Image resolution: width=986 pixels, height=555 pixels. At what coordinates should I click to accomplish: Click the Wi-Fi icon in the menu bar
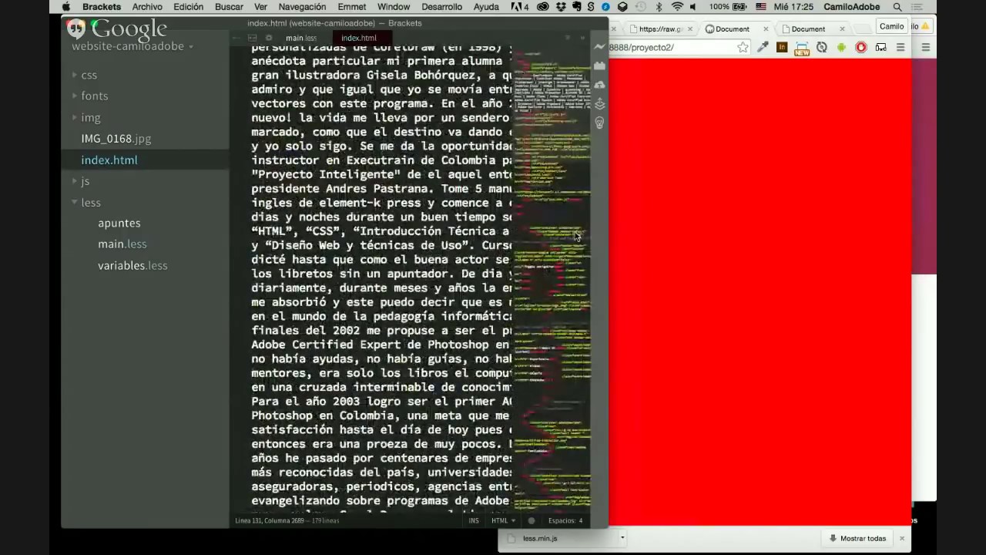pyautogui.click(x=677, y=7)
